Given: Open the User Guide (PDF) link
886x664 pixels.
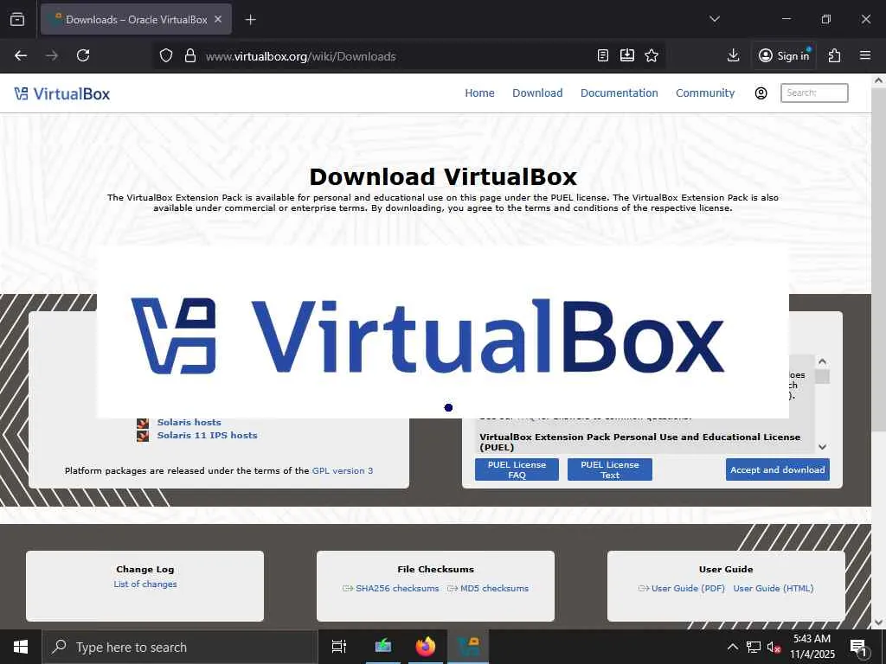Looking at the screenshot, I should click(688, 588).
